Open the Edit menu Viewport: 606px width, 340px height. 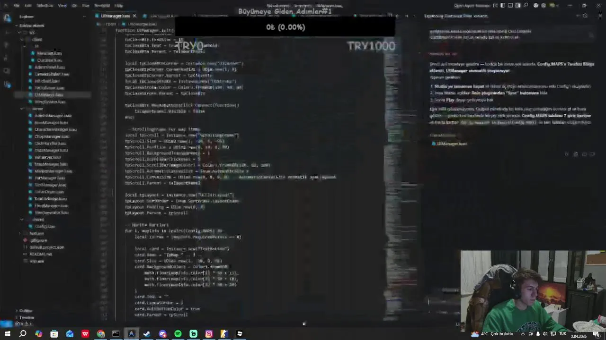coord(28,6)
